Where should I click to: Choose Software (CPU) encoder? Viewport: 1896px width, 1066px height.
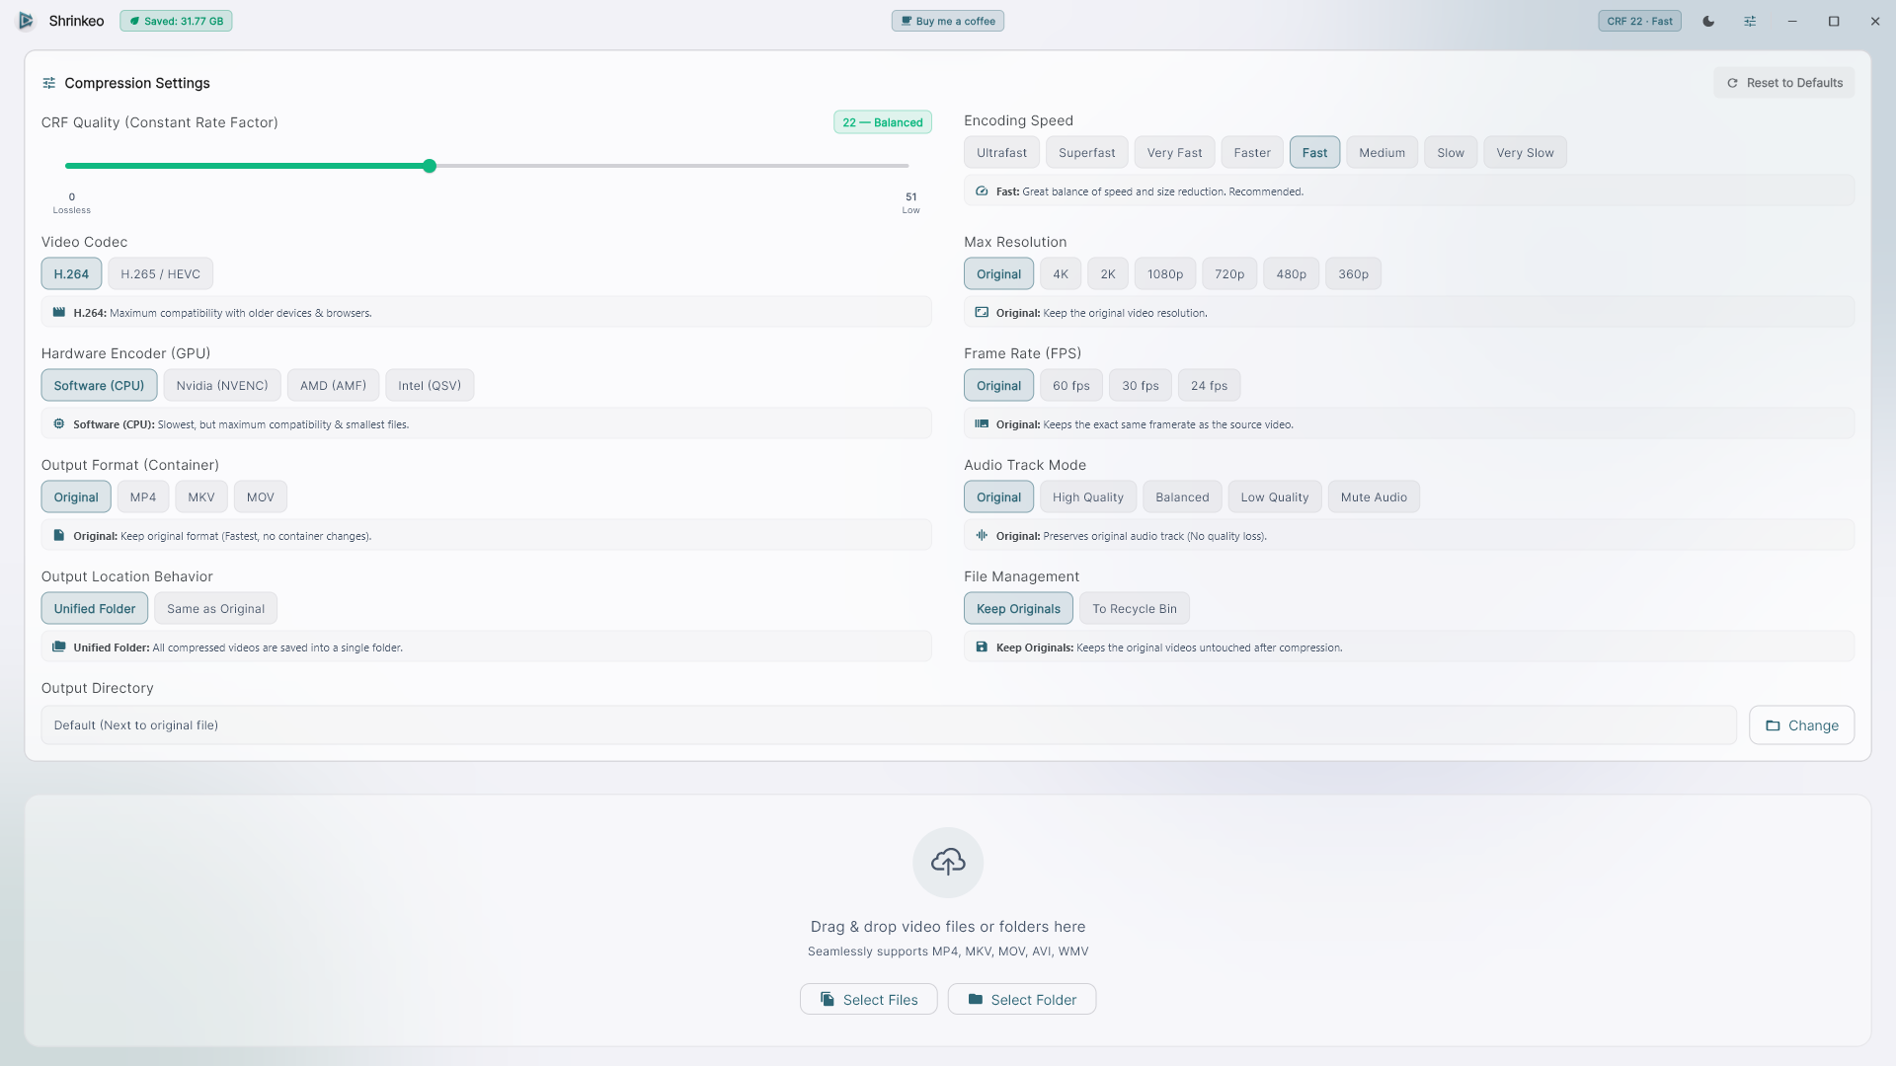99,386
